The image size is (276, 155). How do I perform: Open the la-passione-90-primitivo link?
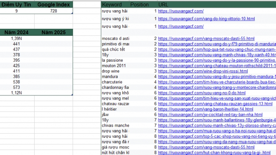[x=217, y=60]
